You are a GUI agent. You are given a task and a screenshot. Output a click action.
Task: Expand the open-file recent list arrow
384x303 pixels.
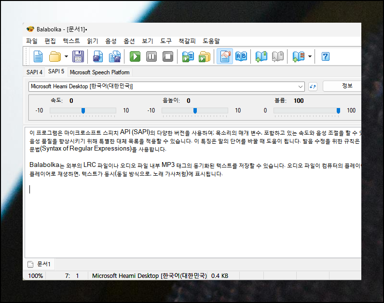pyautogui.click(x=66, y=56)
